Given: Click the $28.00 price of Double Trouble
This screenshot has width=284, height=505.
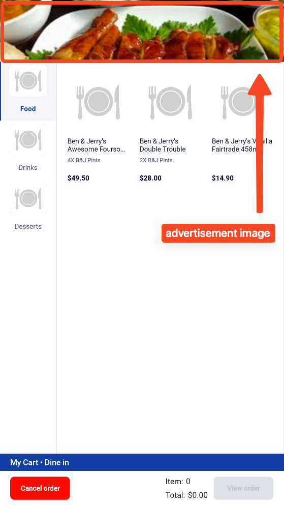Looking at the screenshot, I should pyautogui.click(x=150, y=178).
